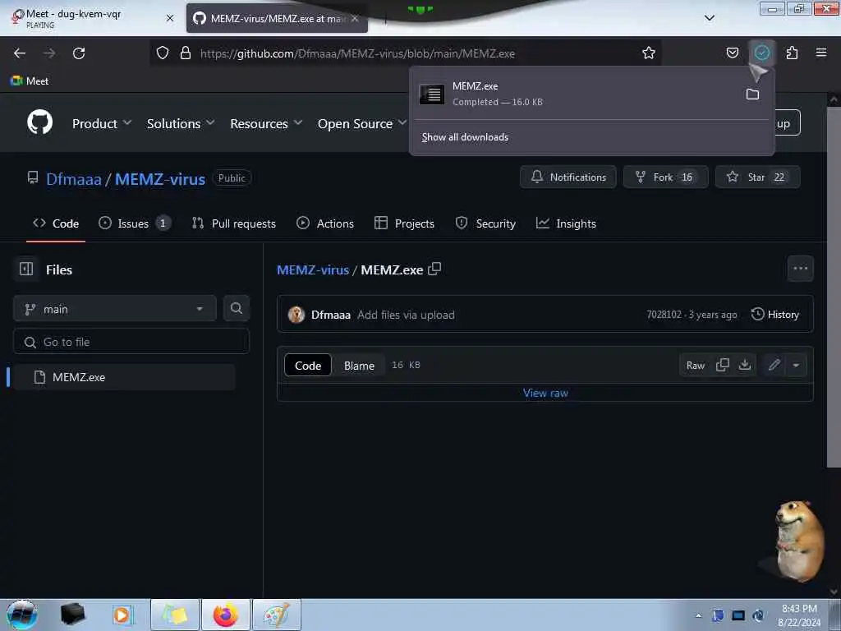Image resolution: width=841 pixels, height=631 pixels.
Task: Open the Firefox hamburger application menu
Action: pyautogui.click(x=821, y=53)
